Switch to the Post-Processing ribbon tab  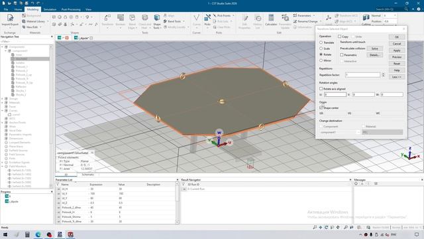[71, 9]
